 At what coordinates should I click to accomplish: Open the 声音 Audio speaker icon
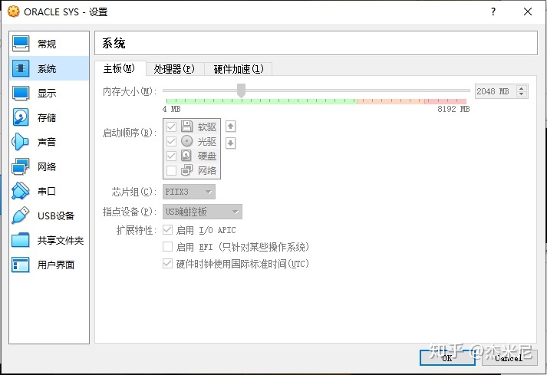[20, 142]
